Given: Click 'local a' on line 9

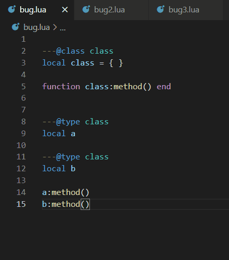Looking at the screenshot, I should (59, 134).
